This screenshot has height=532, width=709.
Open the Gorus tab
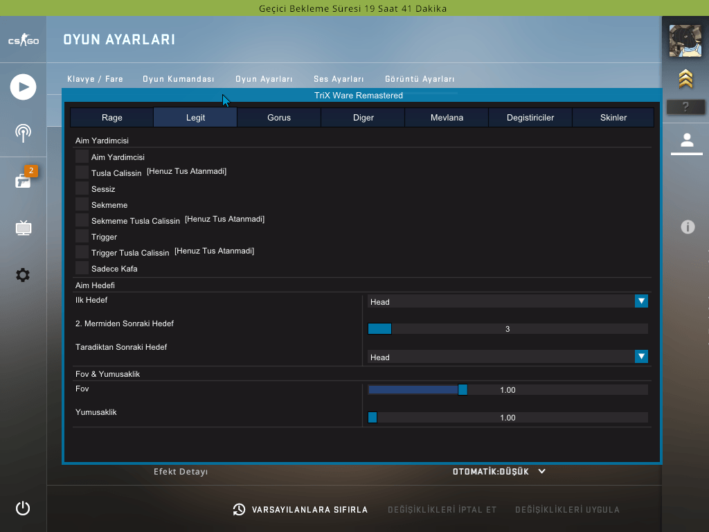coord(279,117)
